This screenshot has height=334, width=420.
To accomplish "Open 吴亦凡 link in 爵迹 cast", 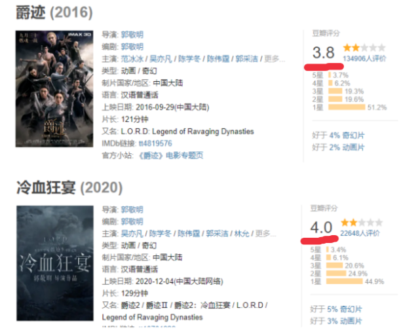I will tap(161, 59).
